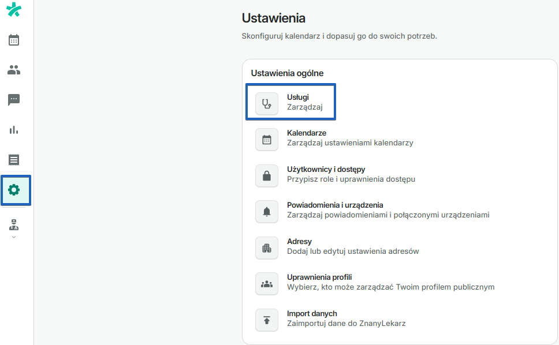Expand the chevron below the profile icon
The width and height of the screenshot is (559, 345).
13,235
